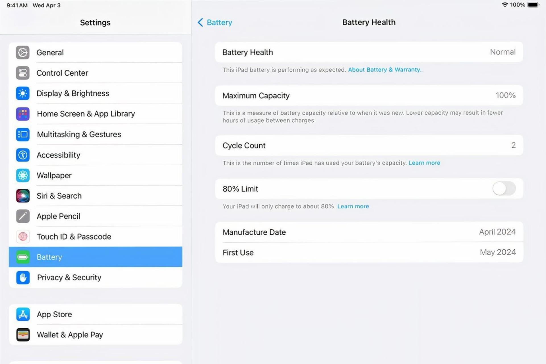The height and width of the screenshot is (364, 546).
Task: Select the Accessibility icon
Action: [23, 155]
